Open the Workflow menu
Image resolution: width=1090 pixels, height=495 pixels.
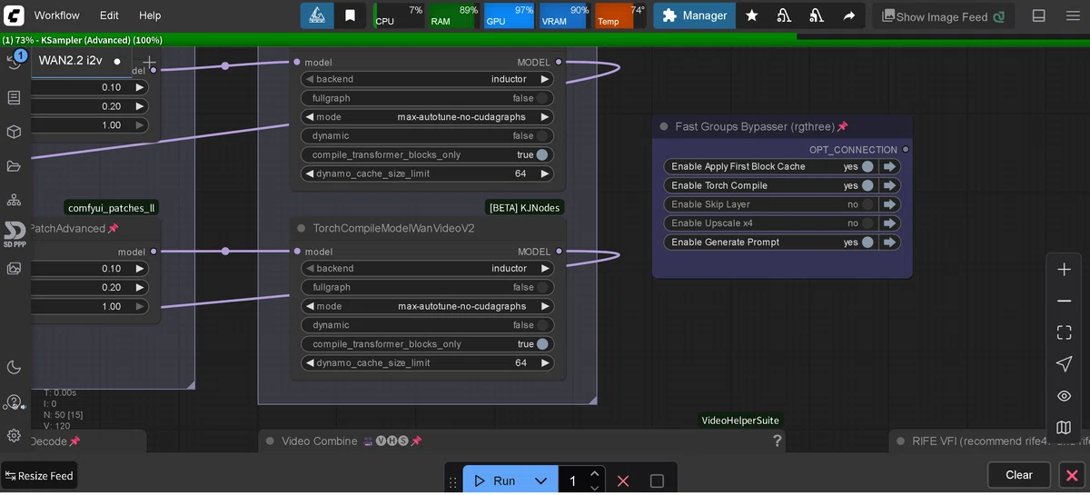point(56,15)
